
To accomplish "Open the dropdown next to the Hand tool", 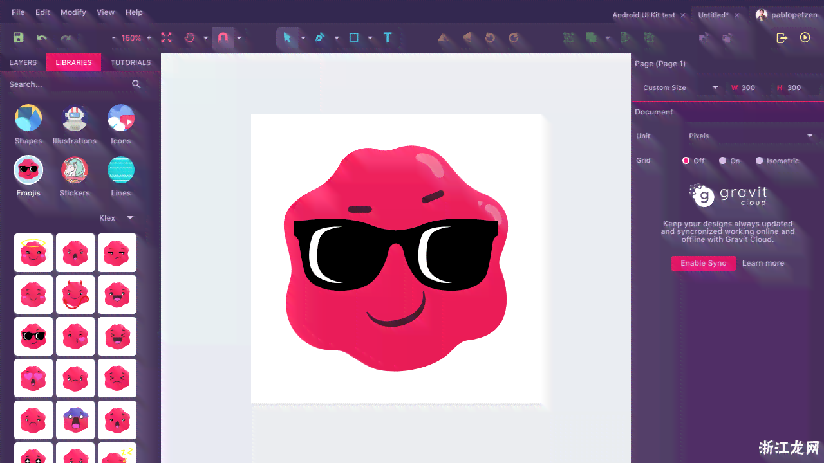I will click(206, 38).
